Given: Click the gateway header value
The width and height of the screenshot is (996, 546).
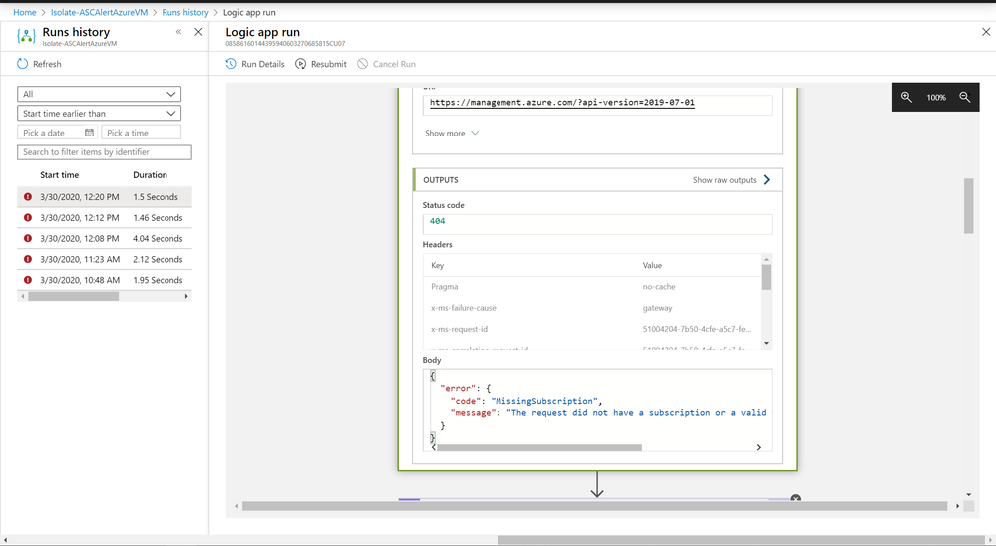Looking at the screenshot, I should click(x=657, y=308).
